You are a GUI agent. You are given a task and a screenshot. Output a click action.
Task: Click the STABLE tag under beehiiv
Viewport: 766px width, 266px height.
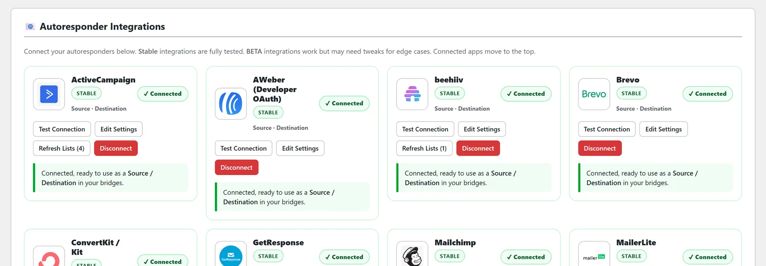pyautogui.click(x=450, y=93)
